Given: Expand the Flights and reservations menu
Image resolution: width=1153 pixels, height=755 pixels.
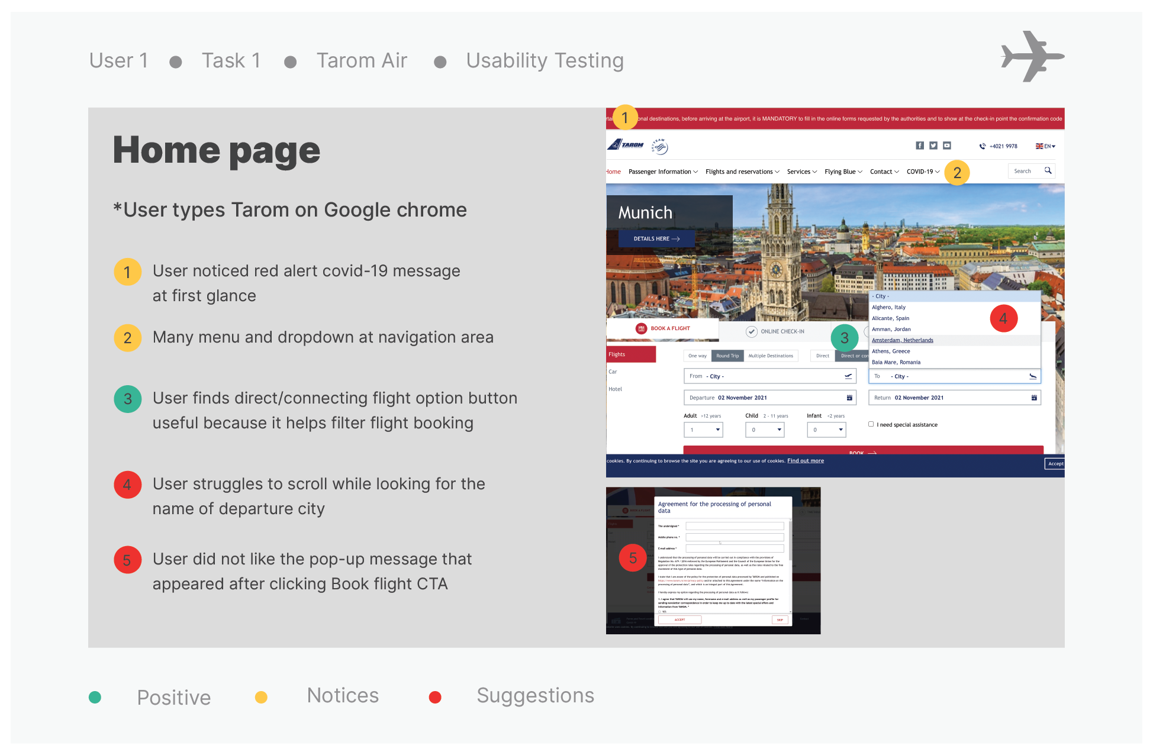Looking at the screenshot, I should (742, 172).
